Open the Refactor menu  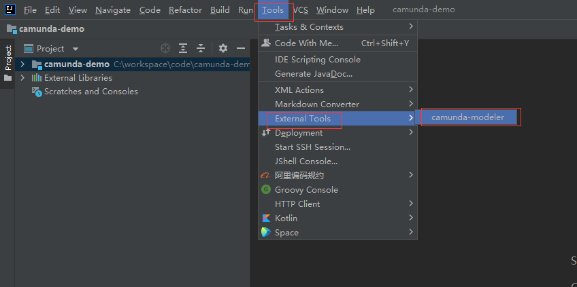[186, 10]
